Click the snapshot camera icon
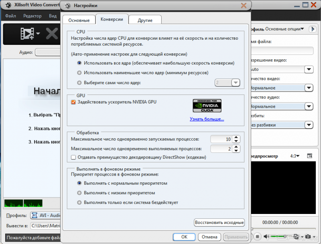 click(x=307, y=236)
